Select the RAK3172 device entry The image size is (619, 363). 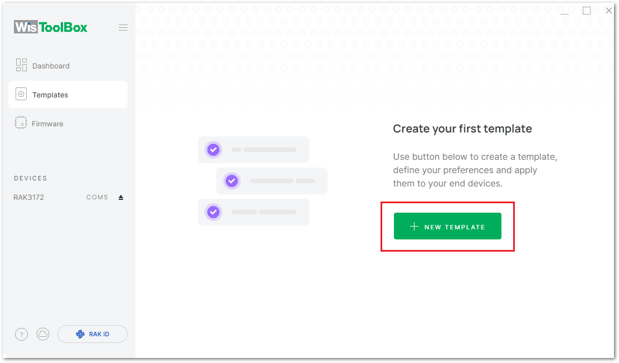coord(29,197)
